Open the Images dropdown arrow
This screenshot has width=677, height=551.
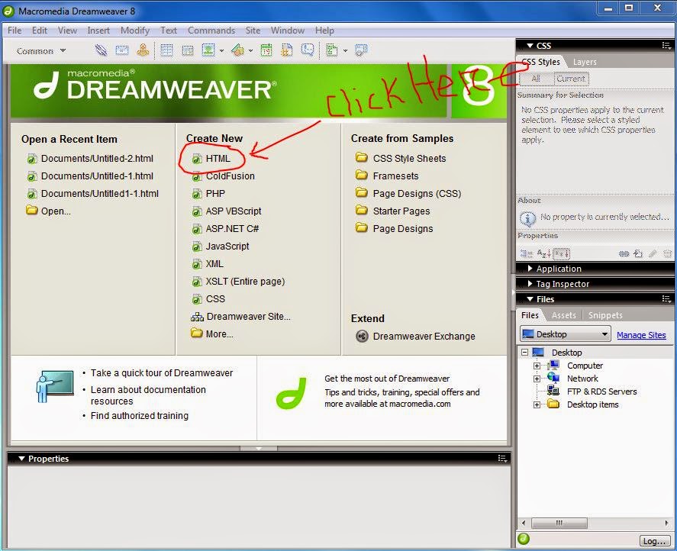coord(221,51)
